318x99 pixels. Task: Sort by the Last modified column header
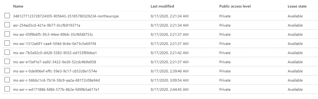[x=162, y=6]
